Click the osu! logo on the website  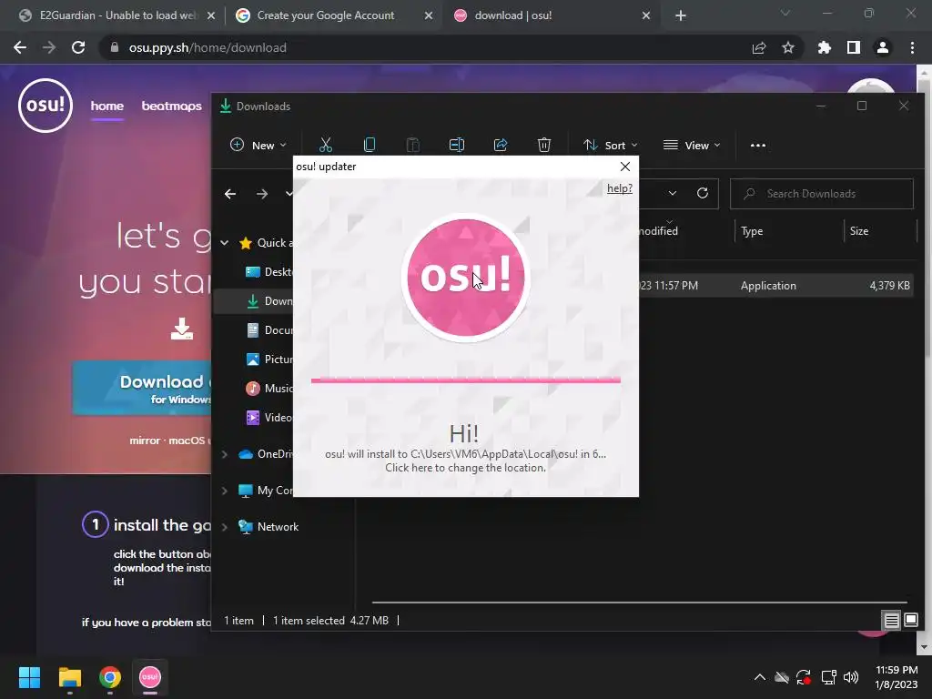46,106
